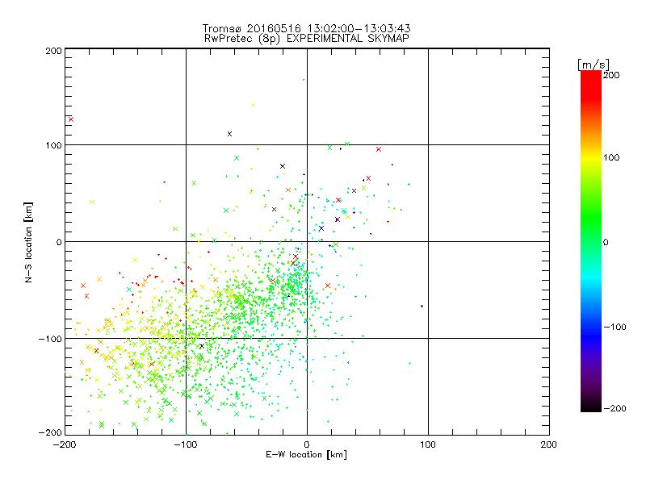This screenshot has height=484, width=646.
Task: Click the -200 tick label on the E-W axis
Action: (x=65, y=444)
